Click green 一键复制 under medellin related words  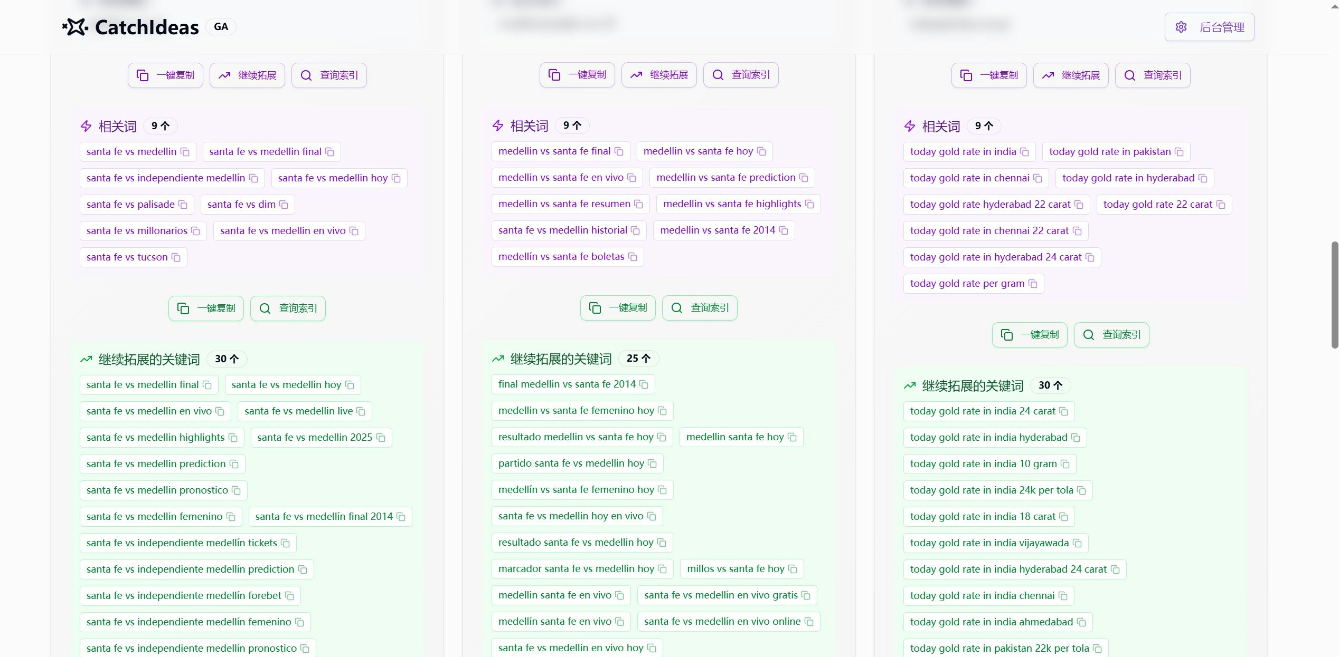tap(618, 308)
